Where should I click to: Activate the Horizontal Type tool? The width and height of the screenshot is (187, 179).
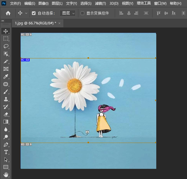[x=6, y=152]
